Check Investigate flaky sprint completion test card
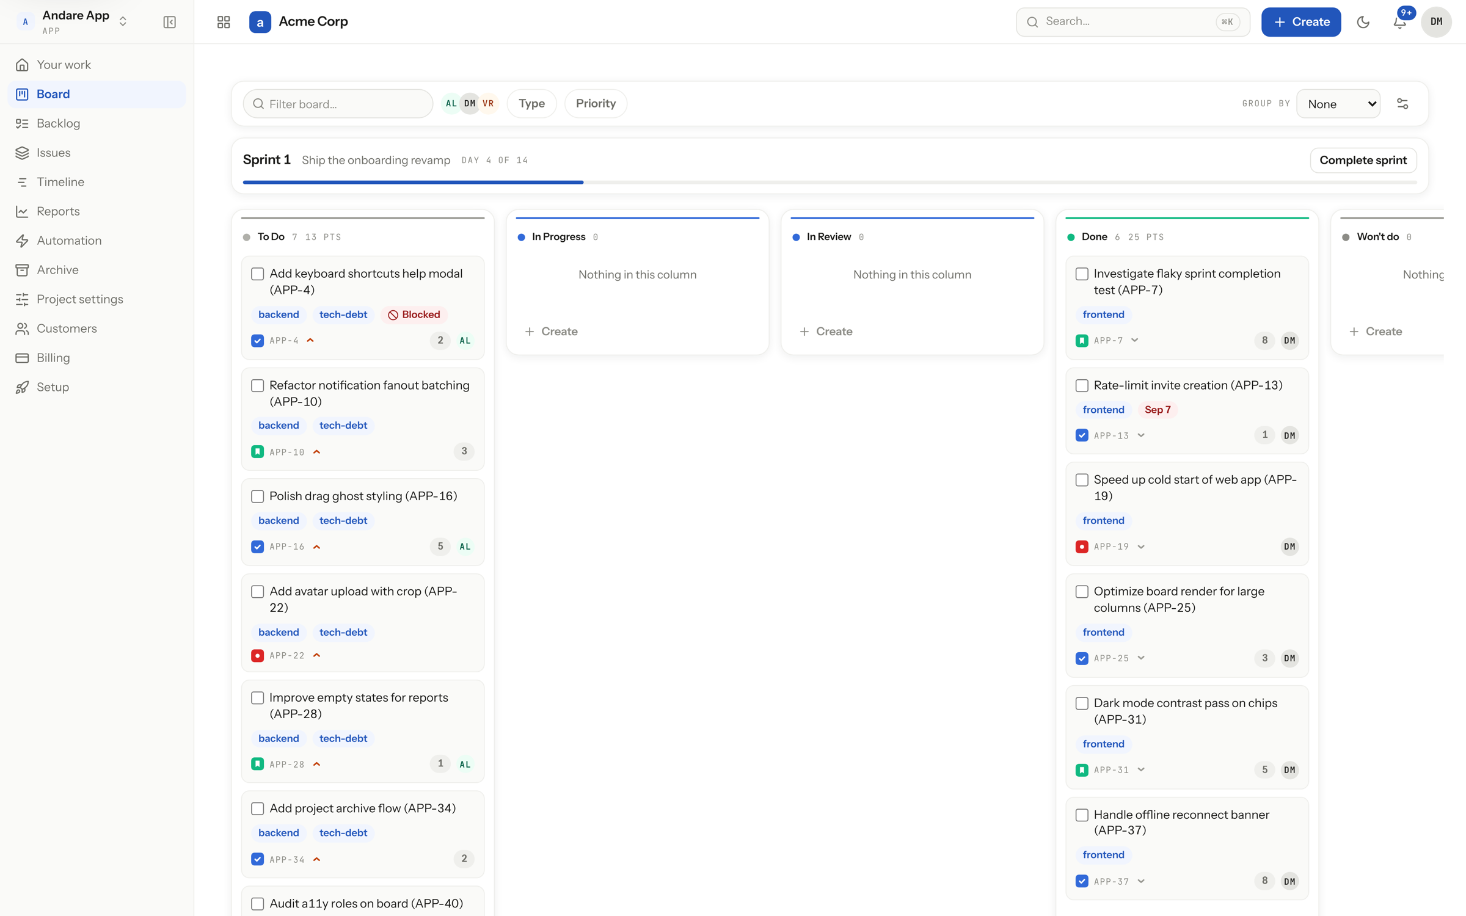The image size is (1466, 916). point(1082,274)
